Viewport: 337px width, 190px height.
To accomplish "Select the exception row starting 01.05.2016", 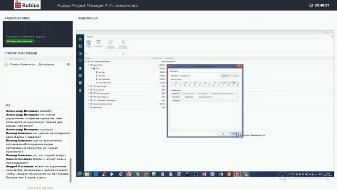I will point(205,97).
